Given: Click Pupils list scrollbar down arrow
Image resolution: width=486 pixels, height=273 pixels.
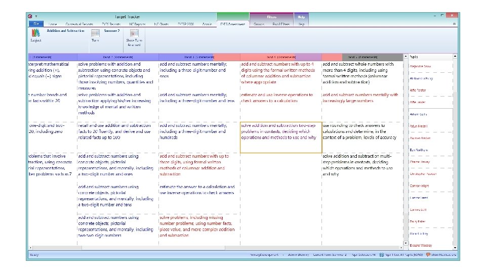Looking at the screenshot, I should click(455, 248).
